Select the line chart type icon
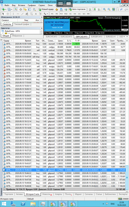Image resolution: width=129 pixels, height=207 pixels. (99, 9)
